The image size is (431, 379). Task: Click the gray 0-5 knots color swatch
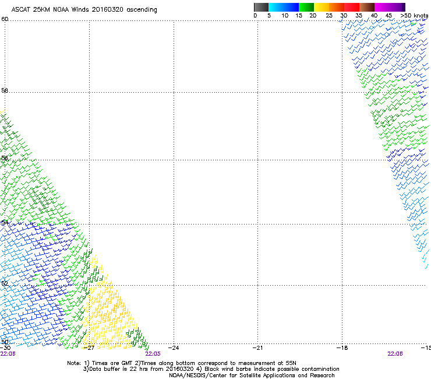[261, 7]
